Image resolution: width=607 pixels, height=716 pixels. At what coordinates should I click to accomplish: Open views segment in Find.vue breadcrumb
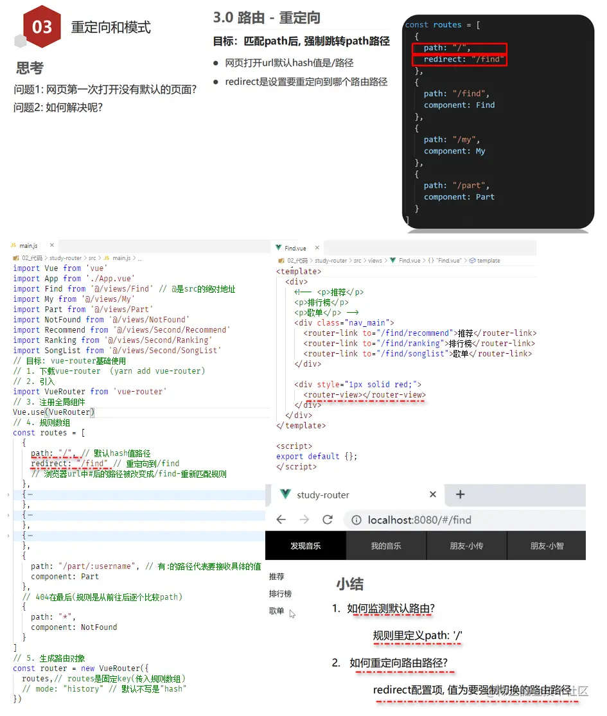[x=375, y=261]
